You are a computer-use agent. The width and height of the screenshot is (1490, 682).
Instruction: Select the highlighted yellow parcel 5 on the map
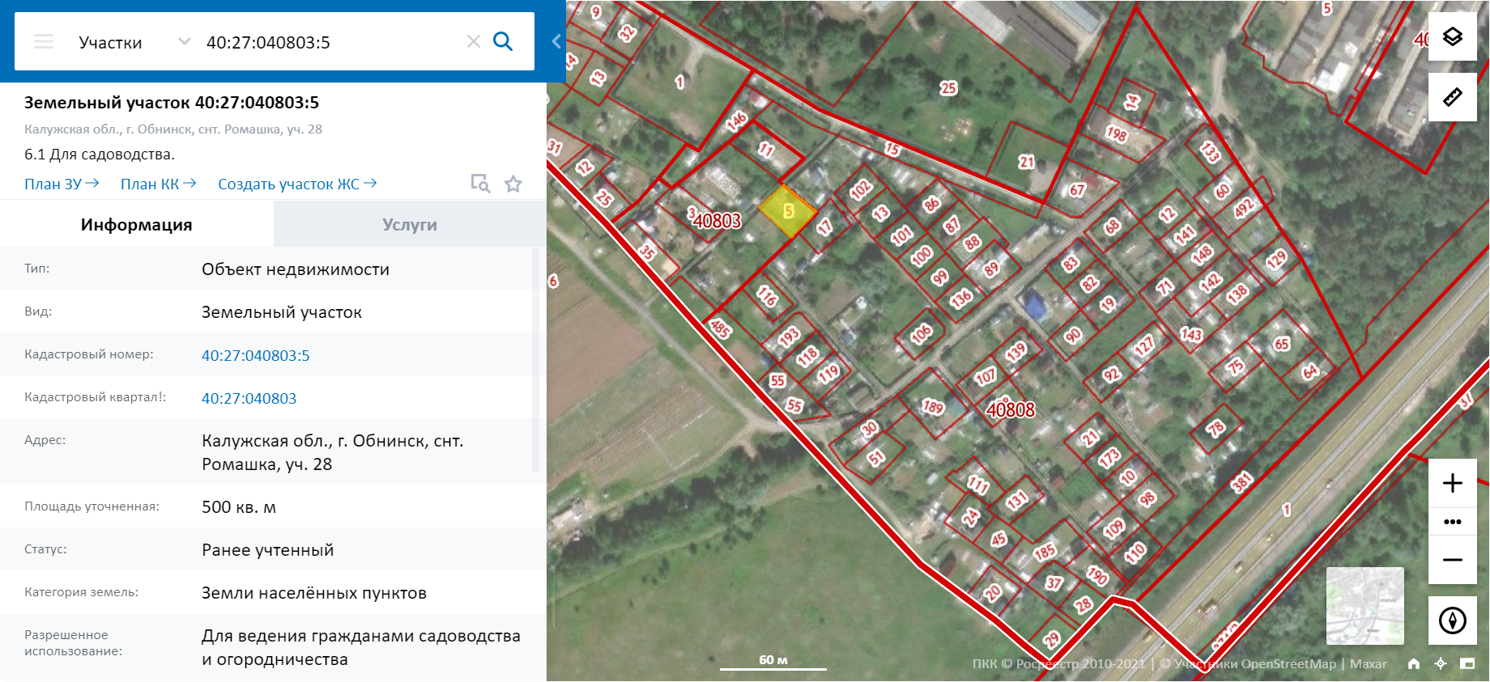tap(788, 211)
